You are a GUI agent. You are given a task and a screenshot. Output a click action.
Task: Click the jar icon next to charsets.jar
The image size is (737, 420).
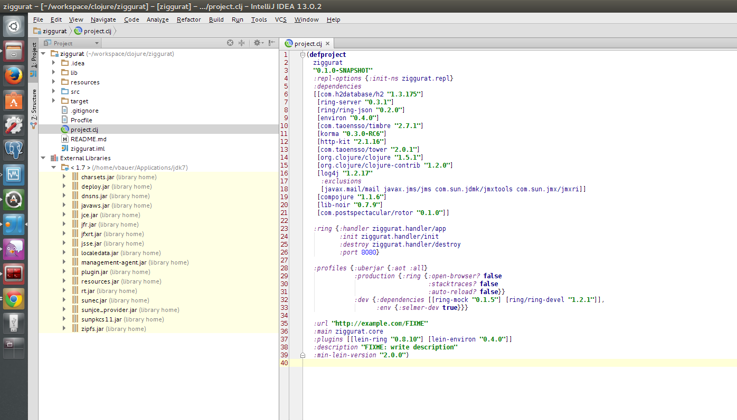(x=75, y=177)
